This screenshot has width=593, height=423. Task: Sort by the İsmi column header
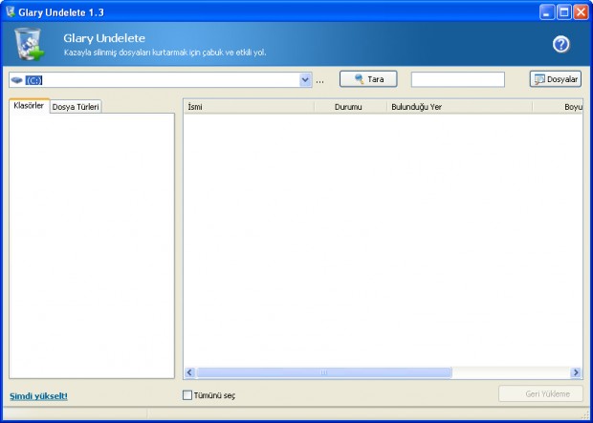pyautogui.click(x=249, y=107)
